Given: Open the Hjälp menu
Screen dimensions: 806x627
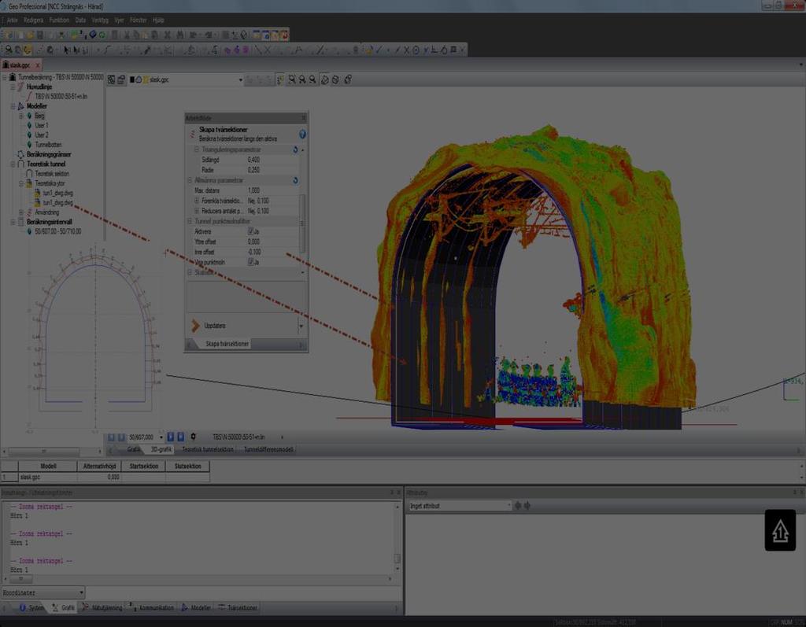Looking at the screenshot, I should click(x=158, y=20).
